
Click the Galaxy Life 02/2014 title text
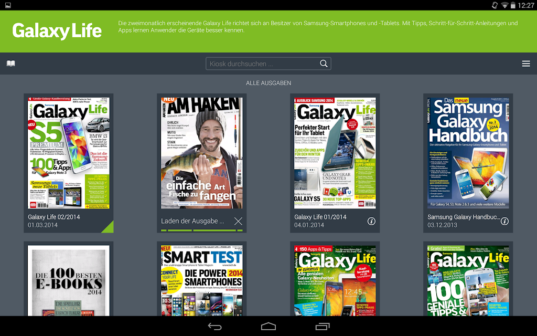click(x=54, y=217)
